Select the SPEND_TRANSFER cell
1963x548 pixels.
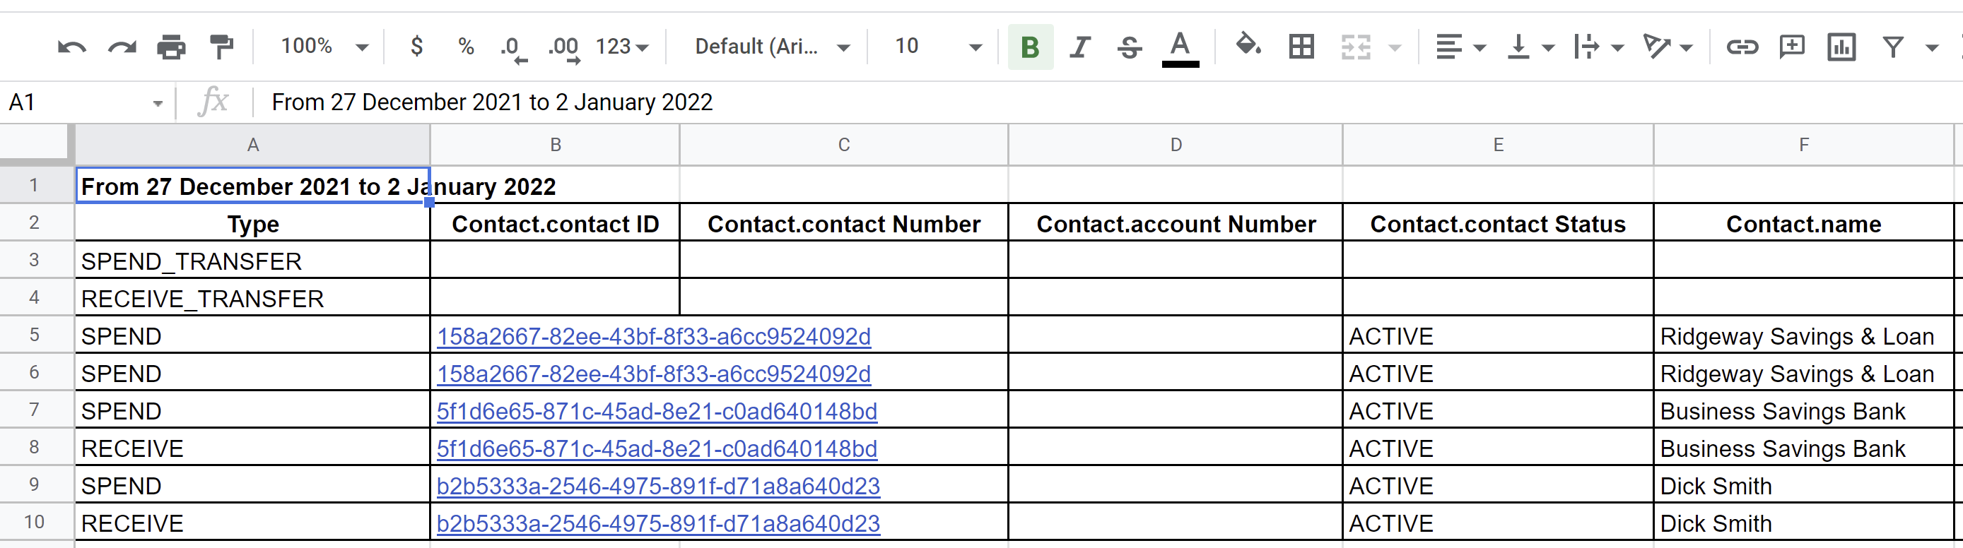pyautogui.click(x=253, y=261)
